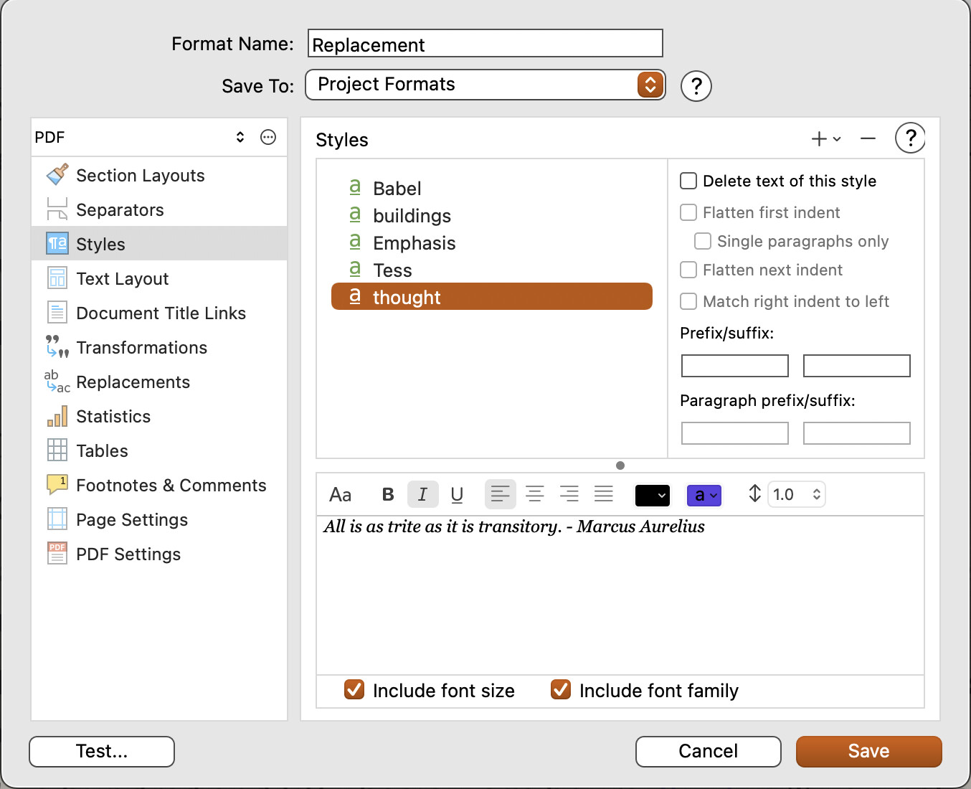Click the Footnotes & Comments note icon
This screenshot has height=789, width=971.
pyautogui.click(x=57, y=484)
